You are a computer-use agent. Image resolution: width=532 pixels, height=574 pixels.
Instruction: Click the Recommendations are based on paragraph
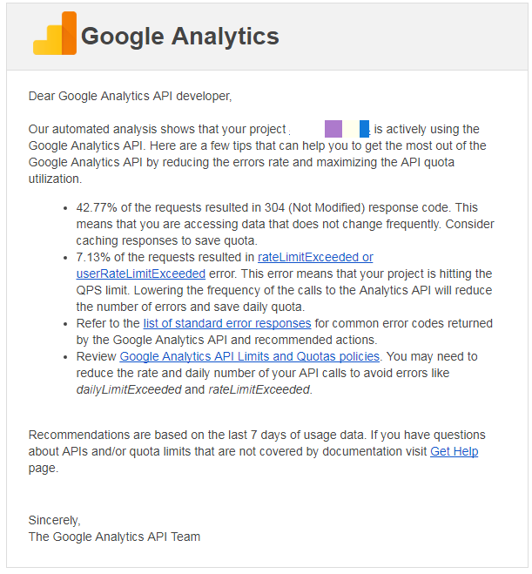(x=257, y=452)
